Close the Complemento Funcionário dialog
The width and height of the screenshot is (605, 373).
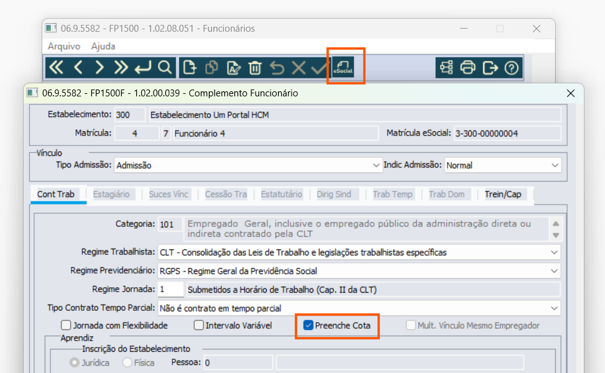coord(571,93)
